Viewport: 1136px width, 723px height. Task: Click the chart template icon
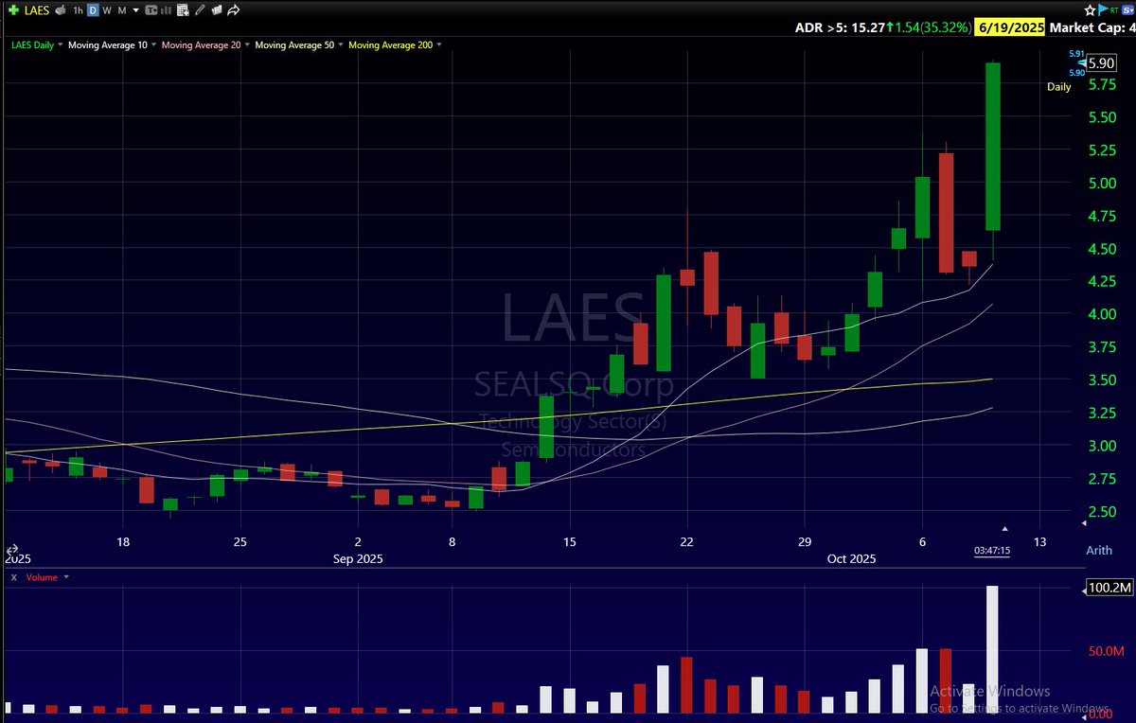point(151,10)
